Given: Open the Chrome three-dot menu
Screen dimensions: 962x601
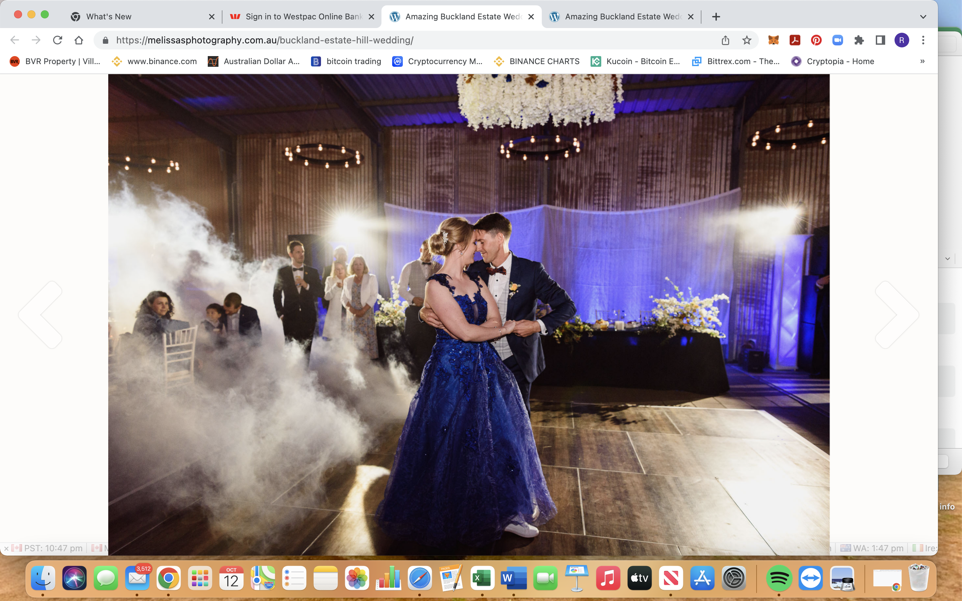Looking at the screenshot, I should [x=923, y=40].
